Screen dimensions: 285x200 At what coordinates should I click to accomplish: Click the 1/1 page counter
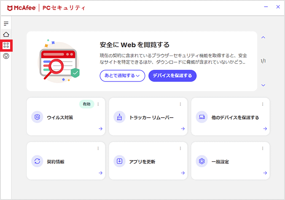coord(263,61)
